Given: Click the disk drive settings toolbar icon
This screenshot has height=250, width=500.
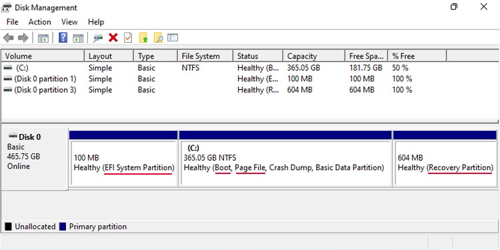Looking at the screenshot, I should 98,38.
